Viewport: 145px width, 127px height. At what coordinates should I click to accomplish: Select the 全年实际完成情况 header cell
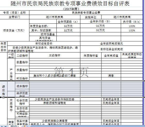pos(112,43)
